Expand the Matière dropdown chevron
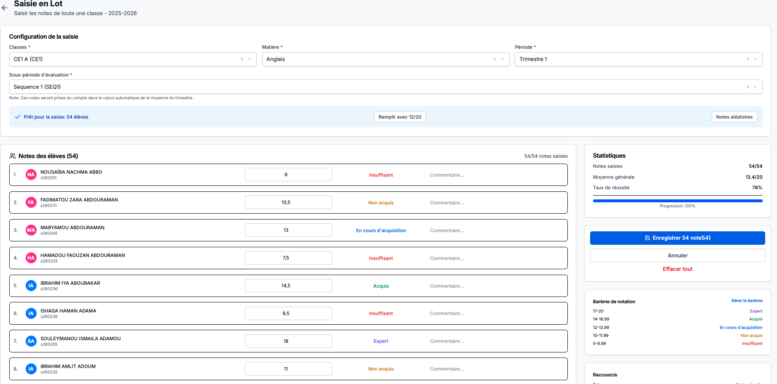Image resolution: width=777 pixels, height=384 pixels. [503, 59]
